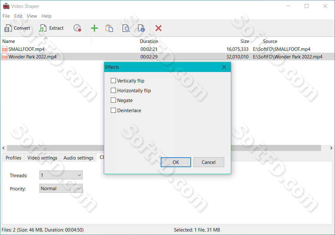Switch to the Profiles tab
Viewport: 335px width, 235px height.
point(13,158)
